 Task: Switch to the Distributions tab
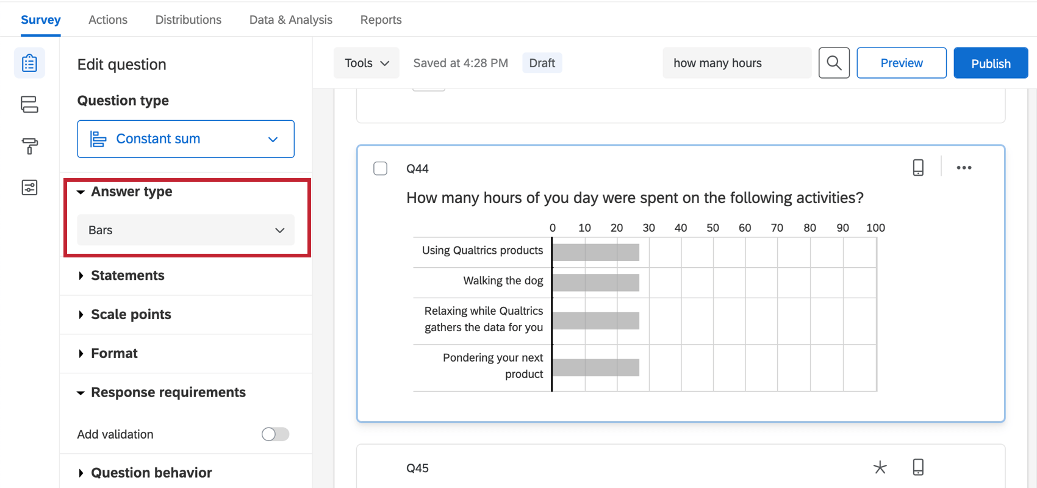pos(188,20)
